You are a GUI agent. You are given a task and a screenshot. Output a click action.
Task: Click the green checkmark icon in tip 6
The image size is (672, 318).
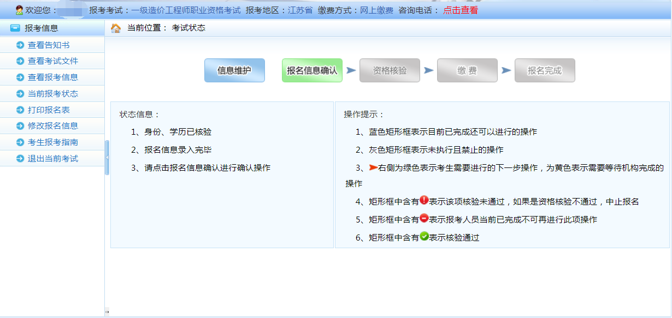424,237
